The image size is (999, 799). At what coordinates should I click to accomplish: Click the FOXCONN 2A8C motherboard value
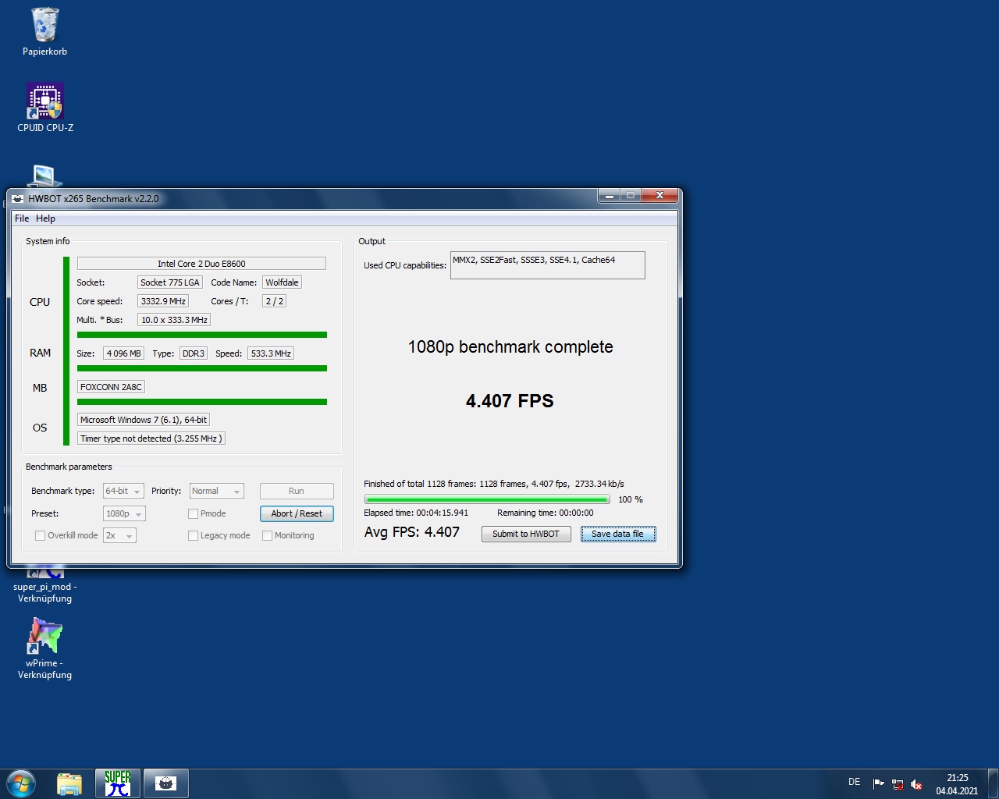tap(111, 387)
